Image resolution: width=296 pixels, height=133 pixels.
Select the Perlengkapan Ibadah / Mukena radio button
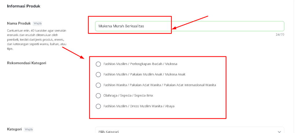coord(98,64)
